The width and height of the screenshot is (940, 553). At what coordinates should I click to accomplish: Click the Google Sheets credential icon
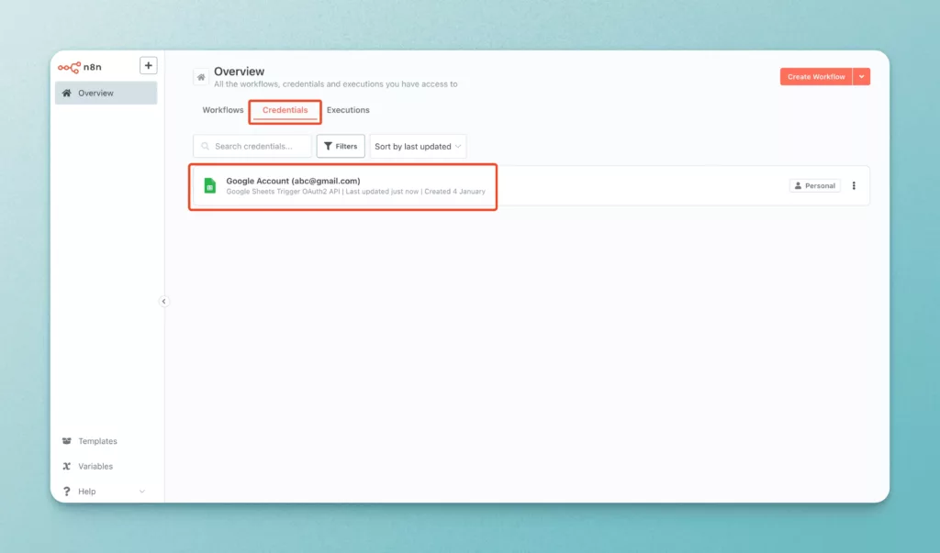pos(210,186)
